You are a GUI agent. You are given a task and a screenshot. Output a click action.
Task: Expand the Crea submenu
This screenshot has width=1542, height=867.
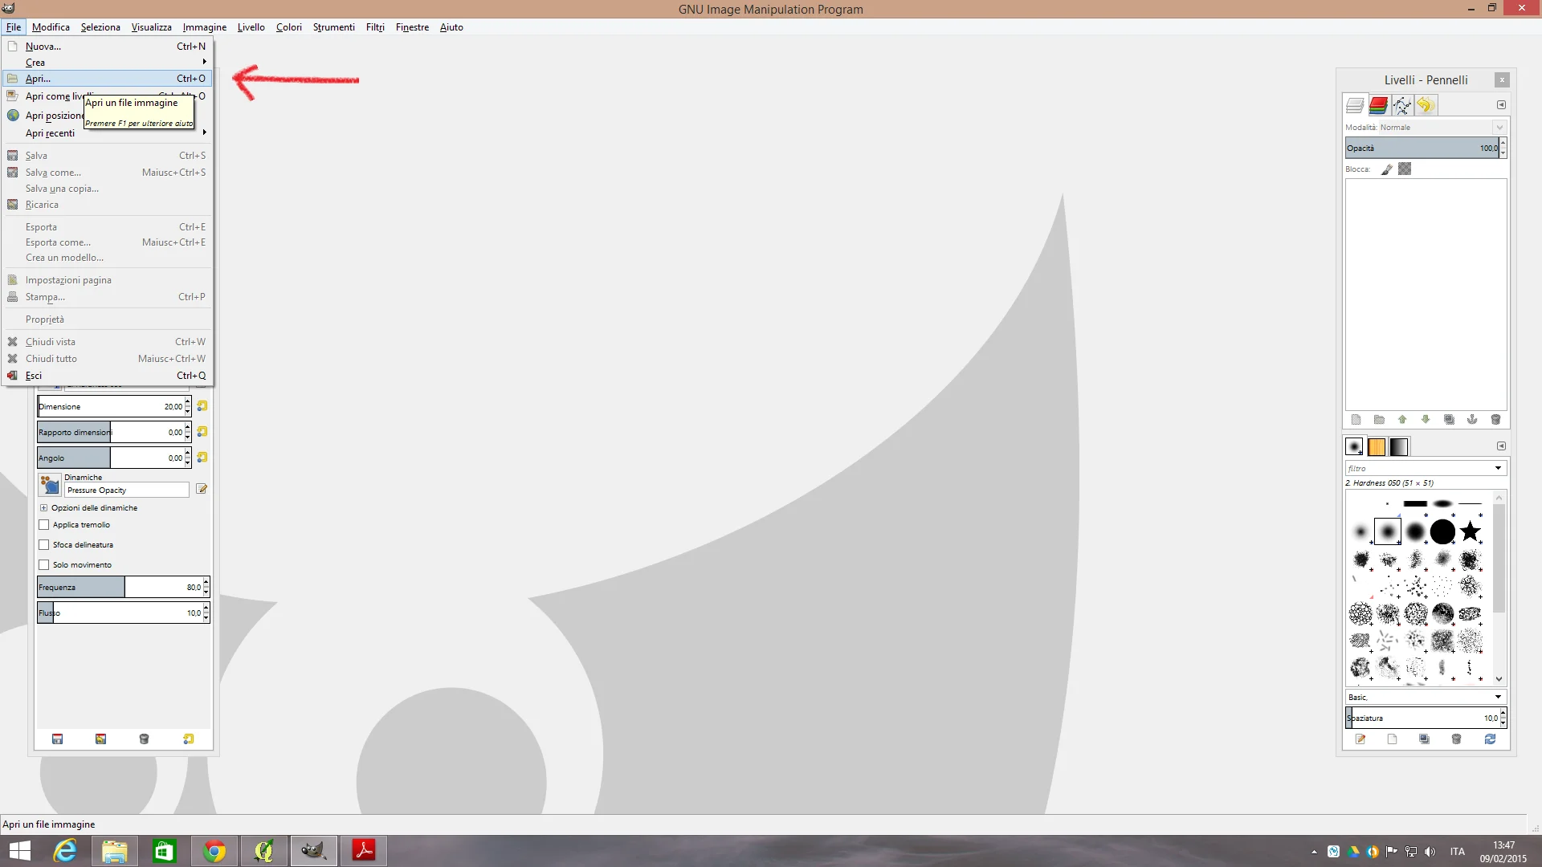[x=108, y=63]
